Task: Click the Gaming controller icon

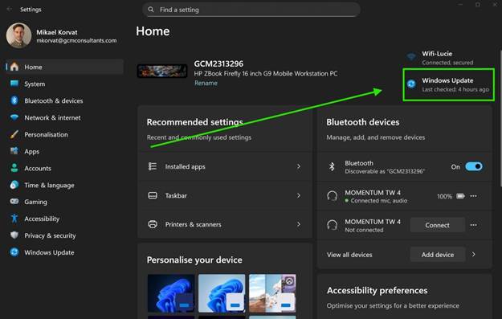Action: pyautogui.click(x=14, y=202)
